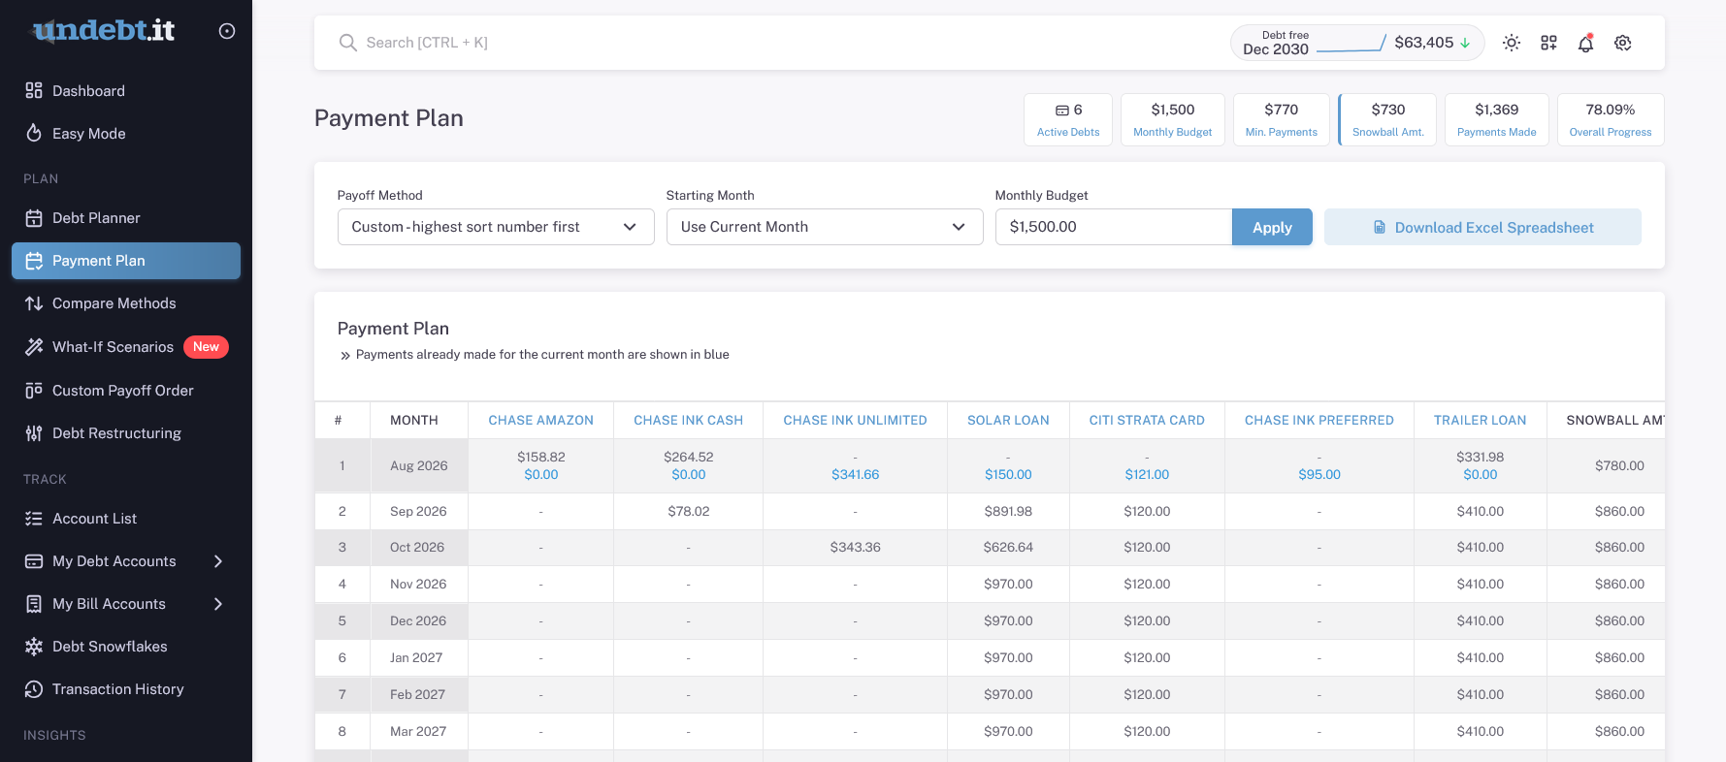Click the SOLAR LOAN column header
Viewport: 1726px width, 762px height.
point(1008,421)
